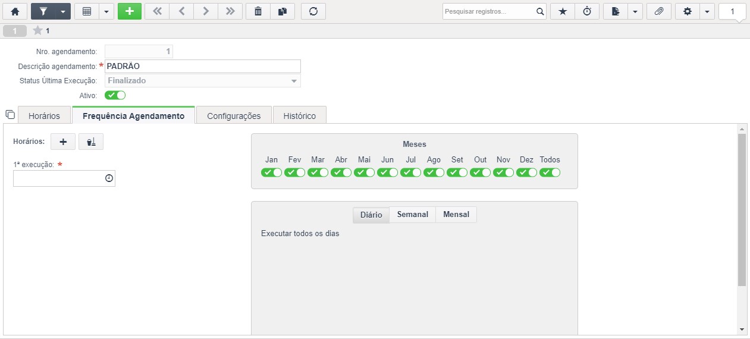This screenshot has width=750, height=339.
Task: Disable the Jan month toggle
Action: point(271,172)
